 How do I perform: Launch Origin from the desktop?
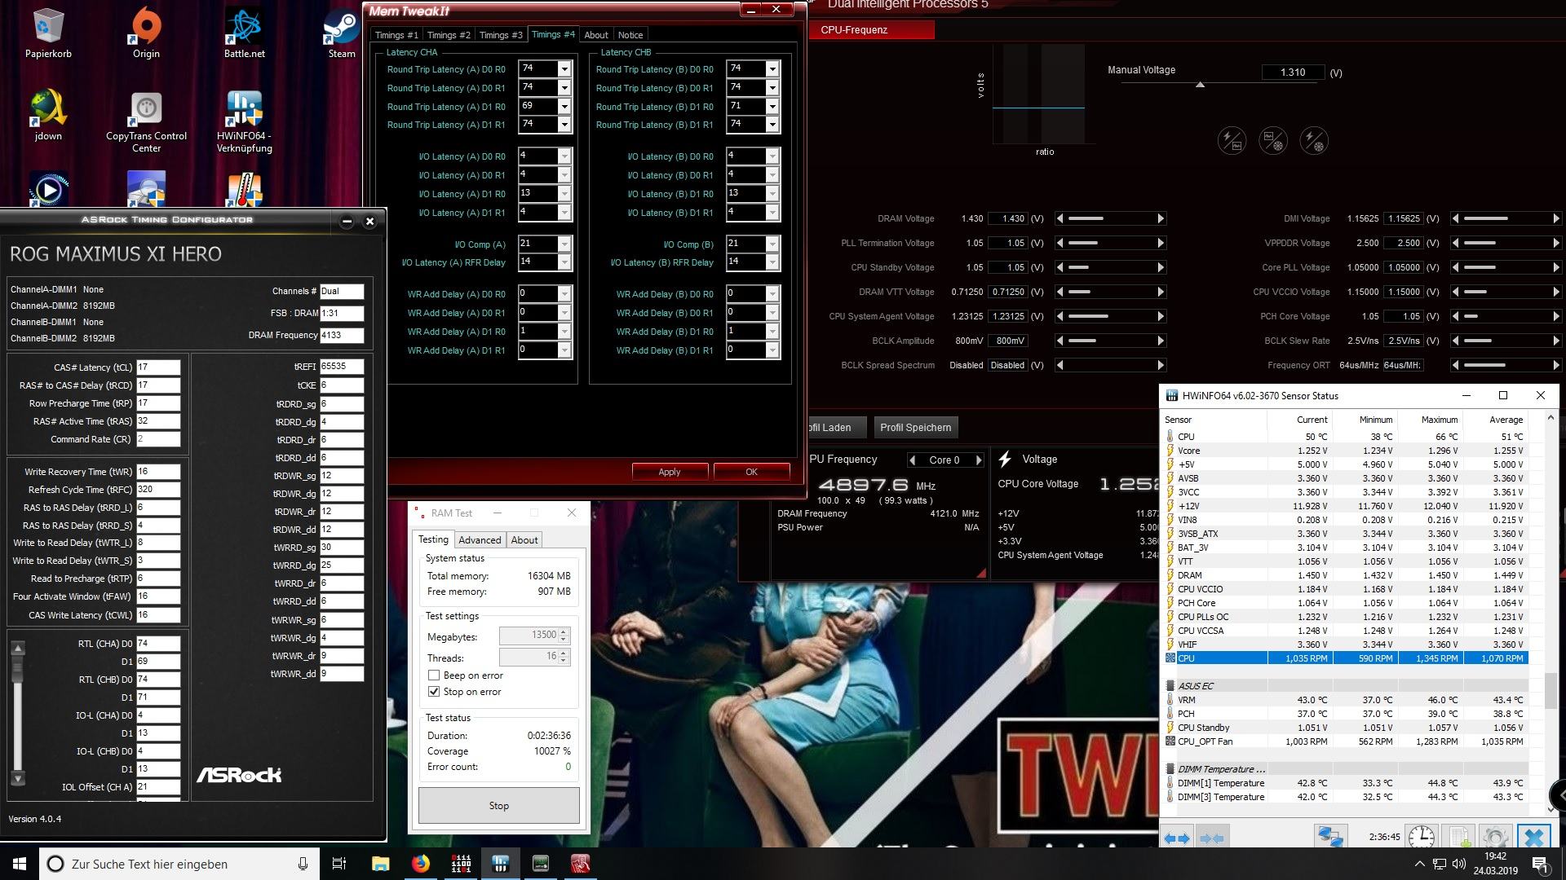click(146, 33)
